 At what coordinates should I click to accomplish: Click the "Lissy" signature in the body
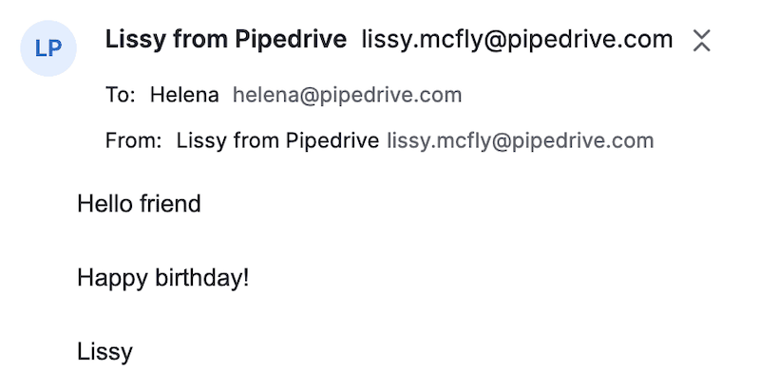[104, 352]
